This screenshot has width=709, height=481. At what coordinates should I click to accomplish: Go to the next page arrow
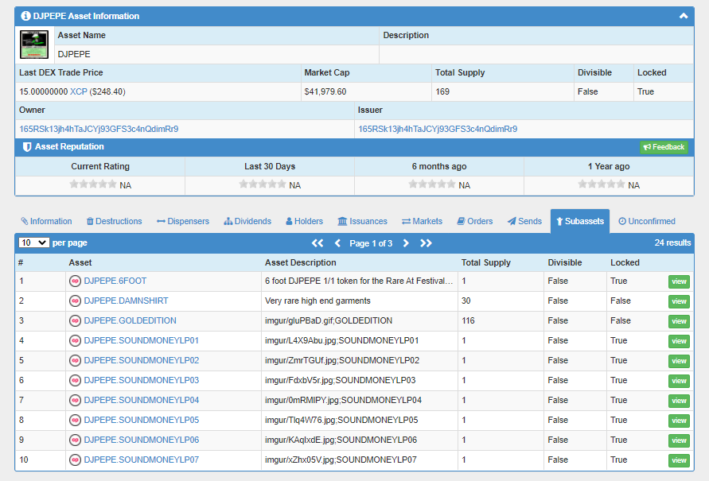pos(406,243)
